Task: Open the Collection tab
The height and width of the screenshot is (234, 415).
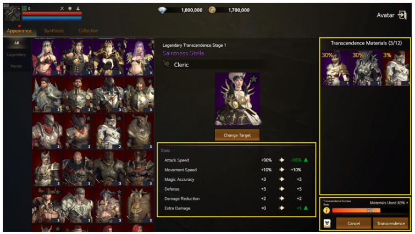Action: tap(88, 31)
